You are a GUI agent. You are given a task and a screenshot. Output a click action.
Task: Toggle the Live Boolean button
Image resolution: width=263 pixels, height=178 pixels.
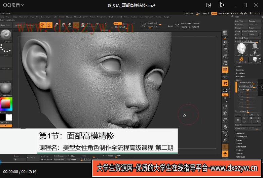(x=32, y=25)
